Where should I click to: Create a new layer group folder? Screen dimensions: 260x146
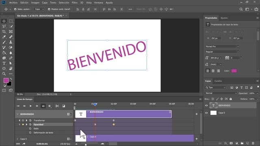point(242,143)
